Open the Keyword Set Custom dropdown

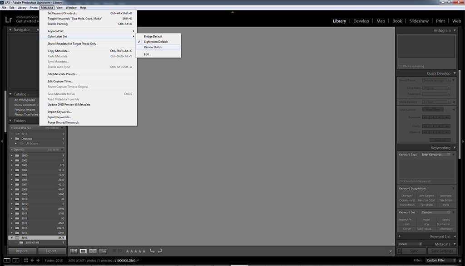(x=435, y=212)
